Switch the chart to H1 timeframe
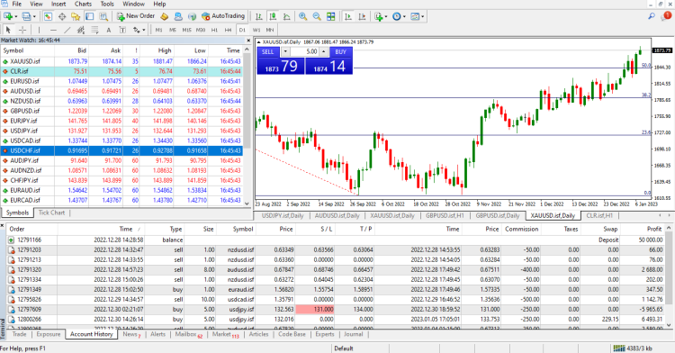This screenshot has width=675, height=353. point(214,30)
